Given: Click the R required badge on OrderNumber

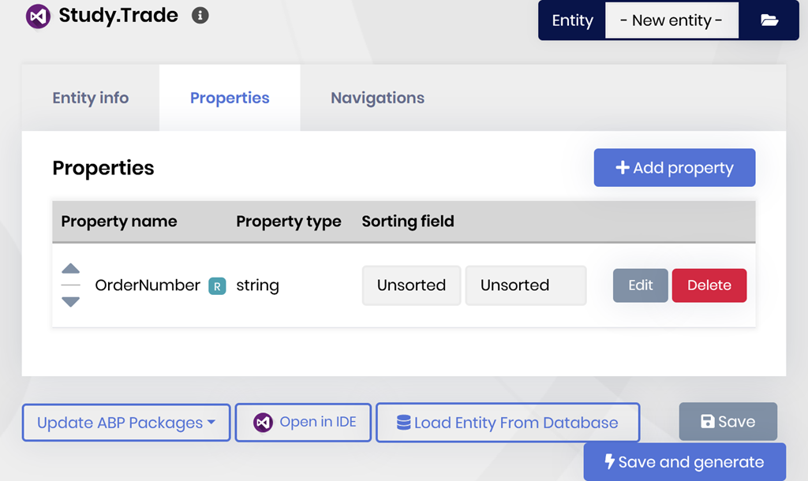Looking at the screenshot, I should [x=217, y=285].
